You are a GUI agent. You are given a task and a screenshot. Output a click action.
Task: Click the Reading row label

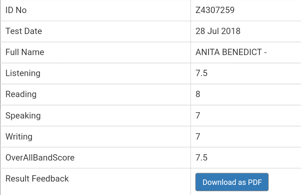[x=21, y=94]
